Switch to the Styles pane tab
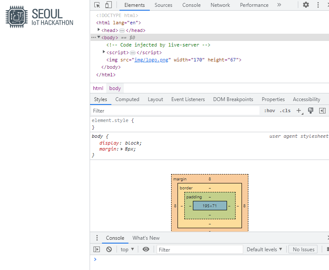 coord(101,99)
